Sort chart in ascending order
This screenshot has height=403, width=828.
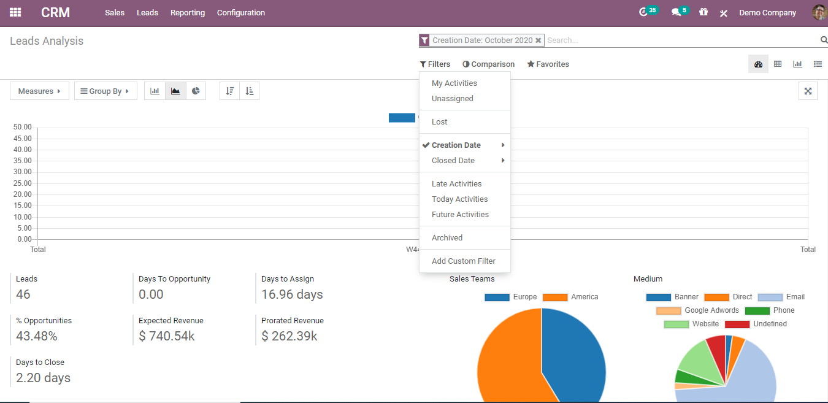click(x=249, y=91)
